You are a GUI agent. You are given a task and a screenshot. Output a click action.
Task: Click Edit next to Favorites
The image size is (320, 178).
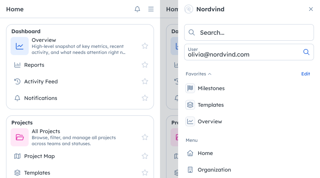[305, 74]
